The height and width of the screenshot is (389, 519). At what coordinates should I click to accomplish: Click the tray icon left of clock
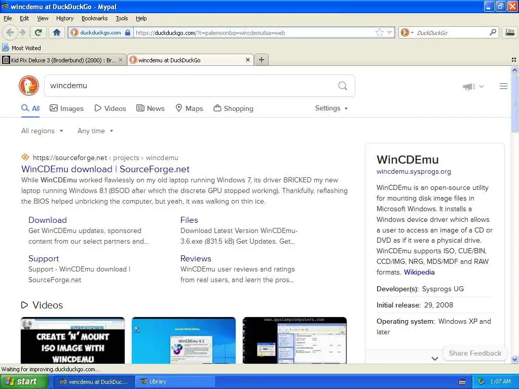(x=481, y=382)
